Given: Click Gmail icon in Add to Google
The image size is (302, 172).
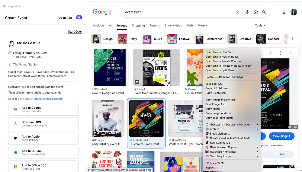Looking at the screenshot, I should click(x=15, y=109).
